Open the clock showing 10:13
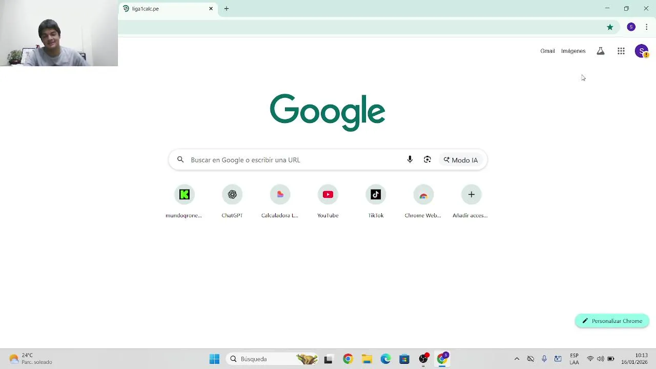656x369 pixels. pos(634,359)
